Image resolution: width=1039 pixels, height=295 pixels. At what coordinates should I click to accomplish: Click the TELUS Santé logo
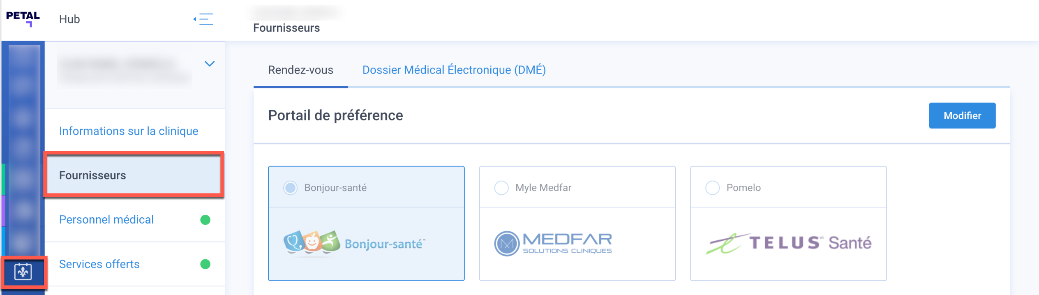point(788,243)
